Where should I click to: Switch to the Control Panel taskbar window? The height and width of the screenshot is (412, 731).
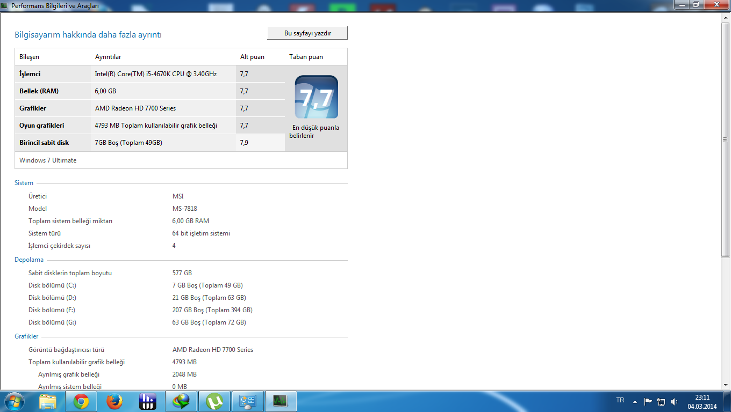coord(248,401)
